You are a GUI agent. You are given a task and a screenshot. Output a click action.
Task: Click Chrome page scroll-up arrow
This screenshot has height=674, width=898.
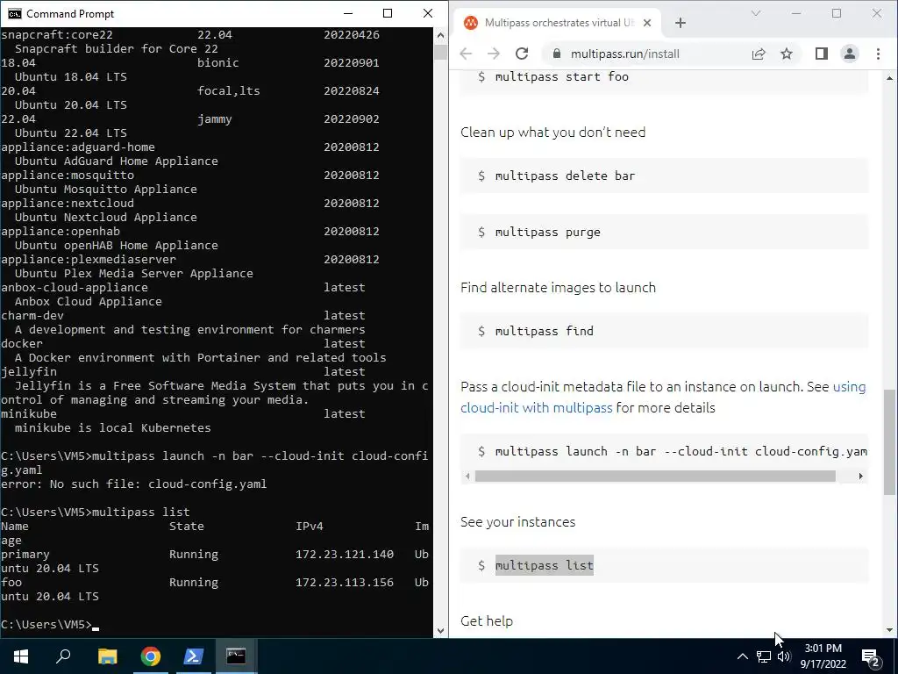(889, 78)
